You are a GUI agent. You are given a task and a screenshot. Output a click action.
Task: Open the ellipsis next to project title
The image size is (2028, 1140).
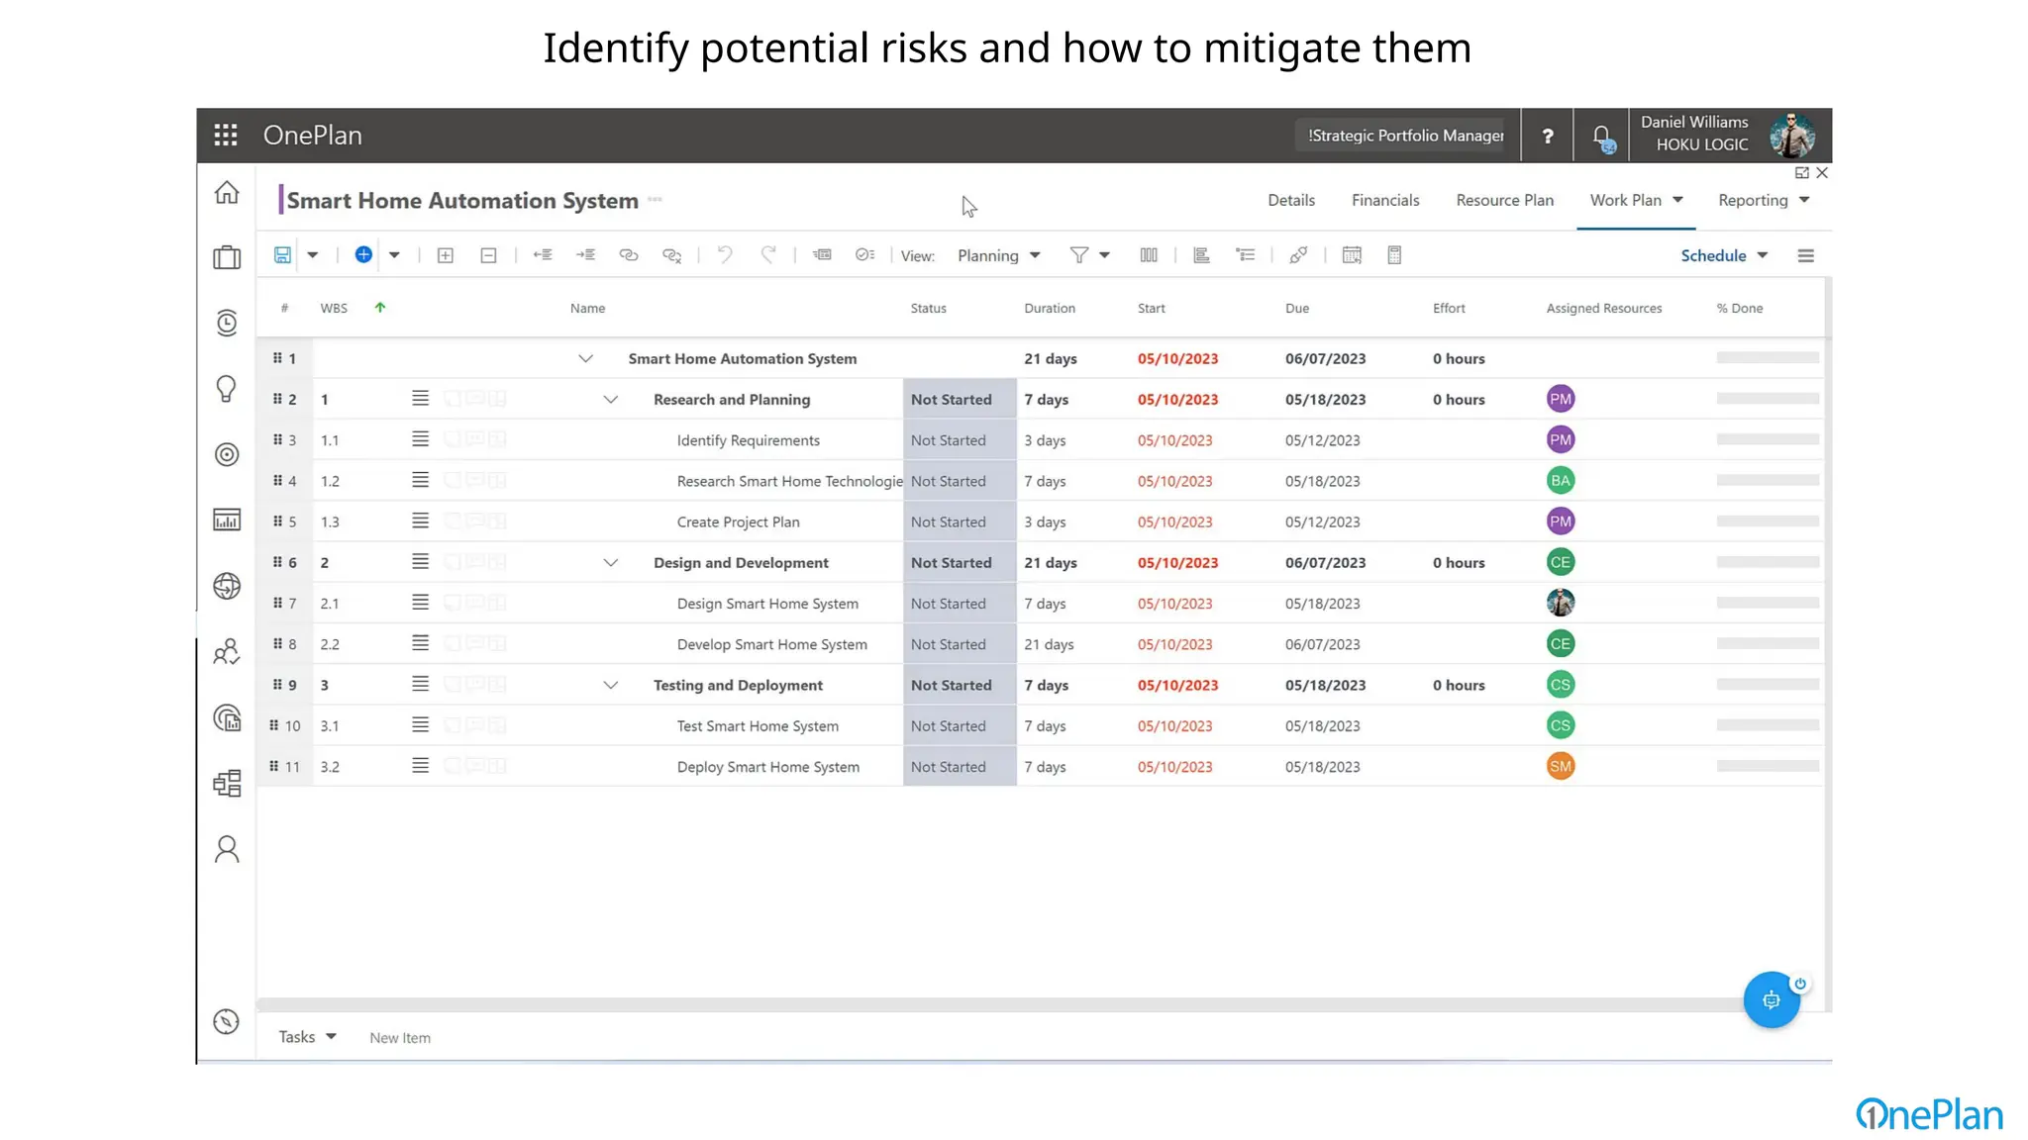click(x=655, y=200)
